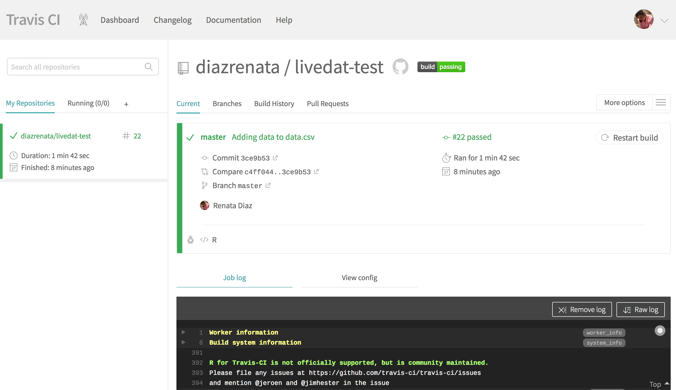676x390 pixels.
Task: Open the GitHub repository icon next to livedat-test
Action: click(x=400, y=66)
